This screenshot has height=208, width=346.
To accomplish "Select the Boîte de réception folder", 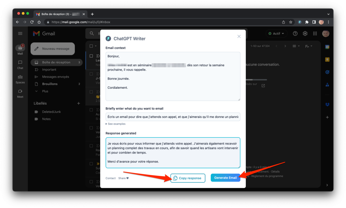I will (56, 62).
